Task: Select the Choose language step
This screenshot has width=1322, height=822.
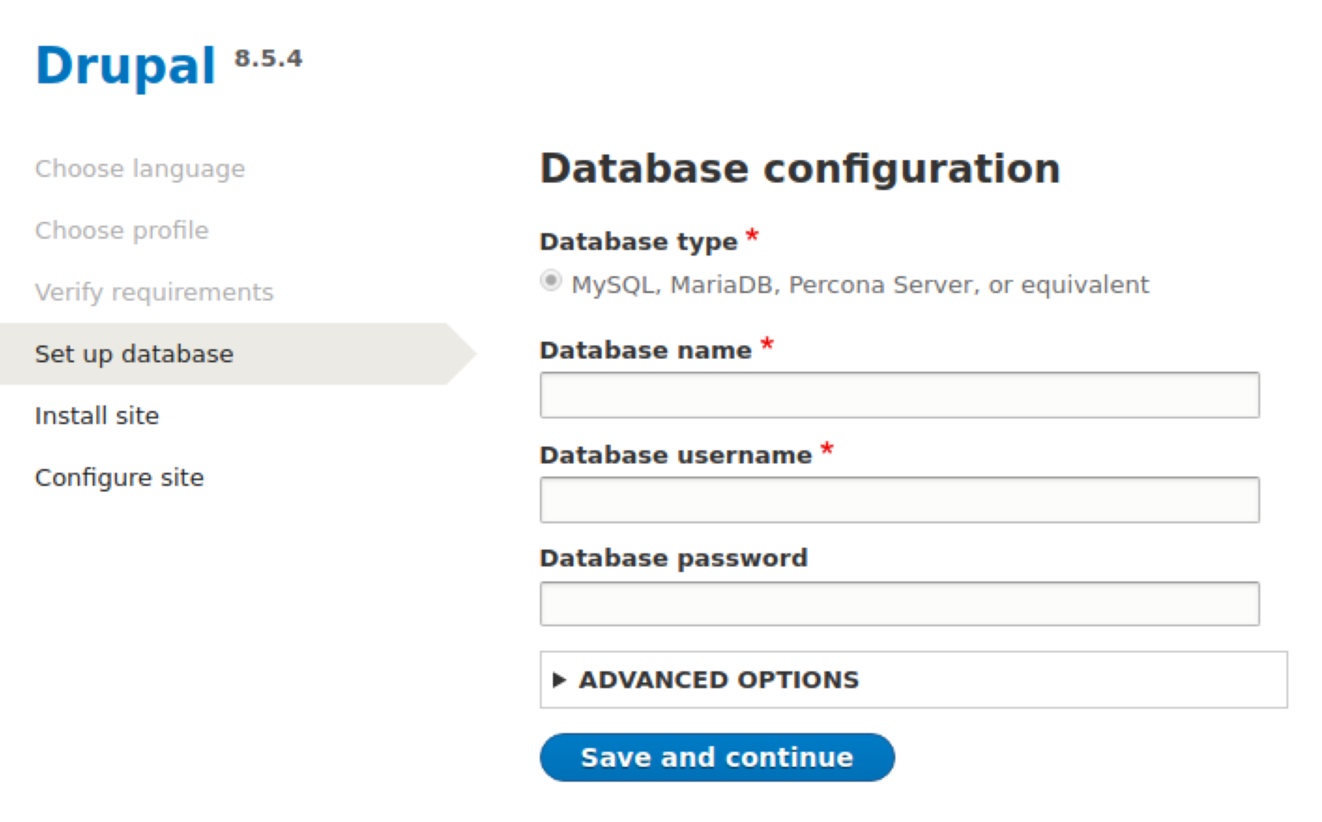Action: 140,169
